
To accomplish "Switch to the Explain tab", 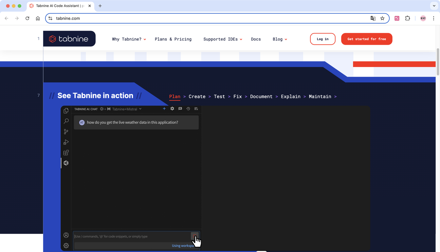I will click(x=290, y=97).
